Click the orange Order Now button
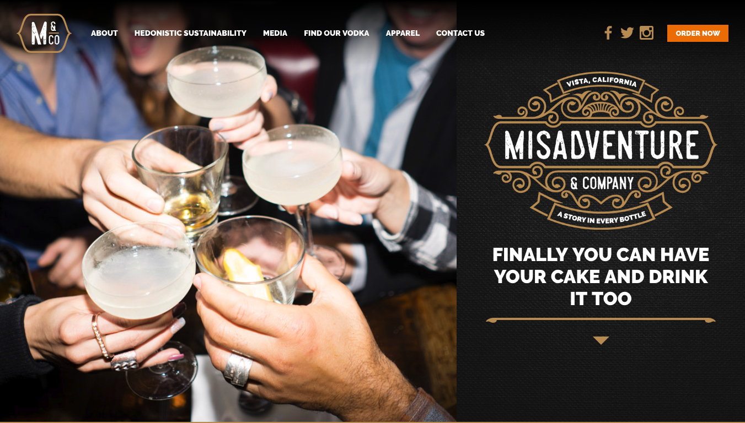The width and height of the screenshot is (745, 423). point(698,33)
